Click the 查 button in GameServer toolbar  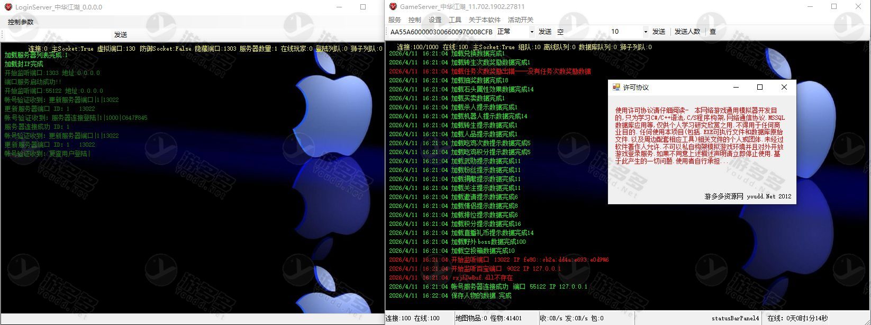tap(713, 32)
